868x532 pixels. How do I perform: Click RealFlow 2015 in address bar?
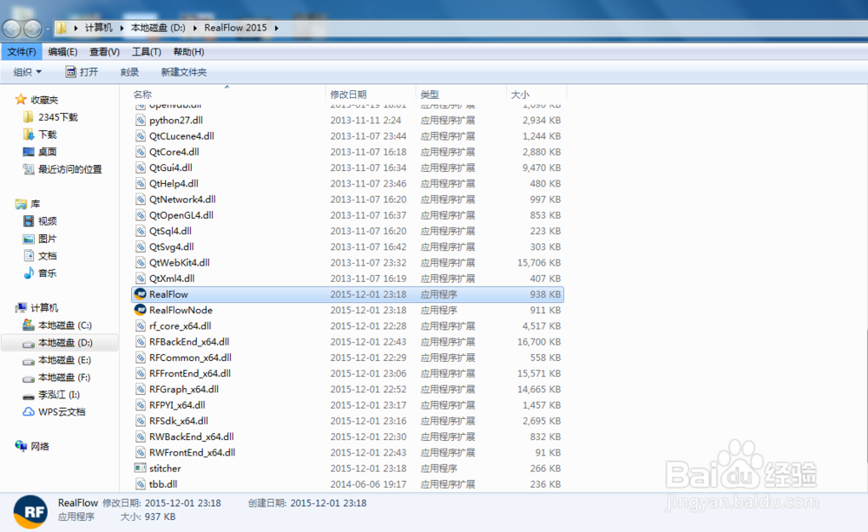click(x=235, y=28)
